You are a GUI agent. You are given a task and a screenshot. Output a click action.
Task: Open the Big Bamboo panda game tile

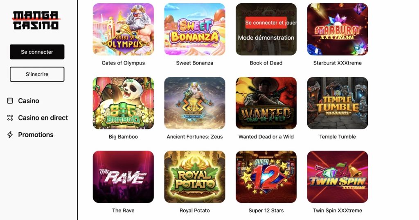(x=123, y=103)
